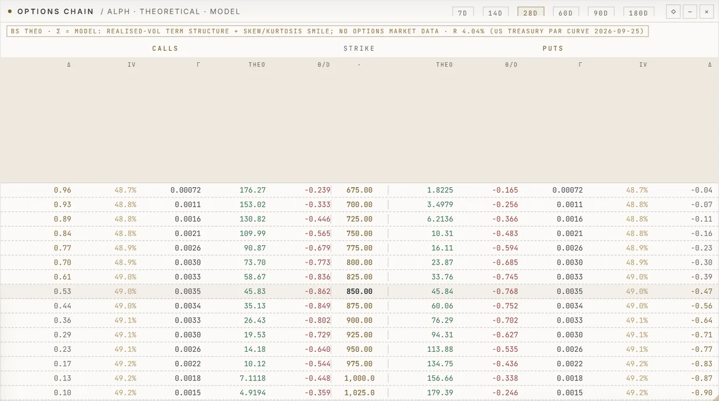Viewport: 719px width, 401px height.
Task: Click put theo price 113.88
Action: coord(440,349)
